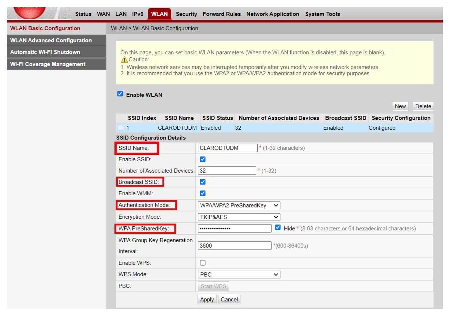Disable the Enable WMM checkbox
Image resolution: width=453 pixels, height=313 pixels.
[x=203, y=193]
